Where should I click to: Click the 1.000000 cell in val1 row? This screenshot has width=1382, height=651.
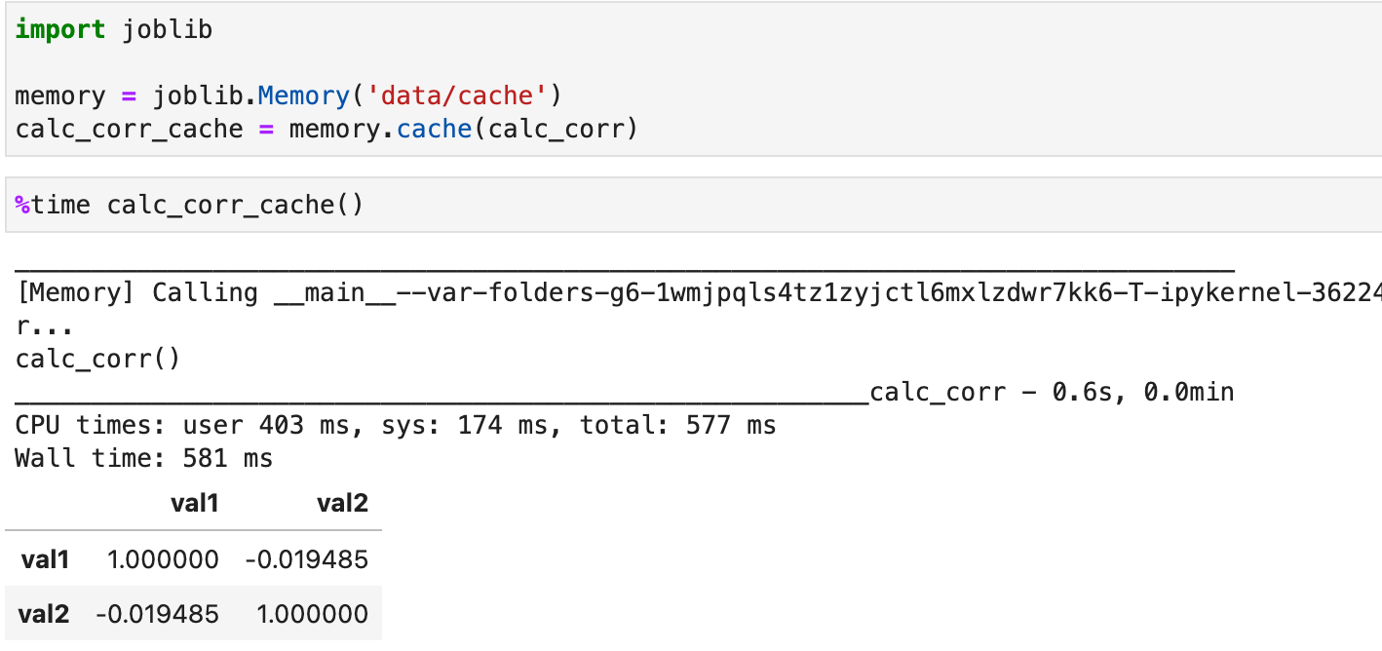coord(165,559)
